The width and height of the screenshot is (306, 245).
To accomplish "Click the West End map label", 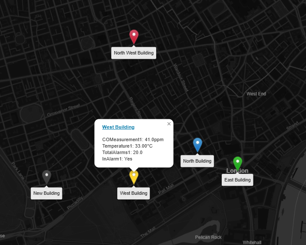I will point(256,94).
